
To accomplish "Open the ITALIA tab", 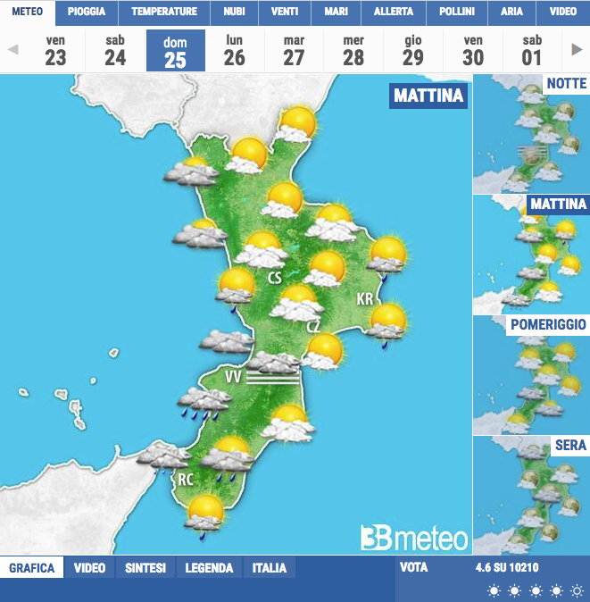I will (x=270, y=567).
